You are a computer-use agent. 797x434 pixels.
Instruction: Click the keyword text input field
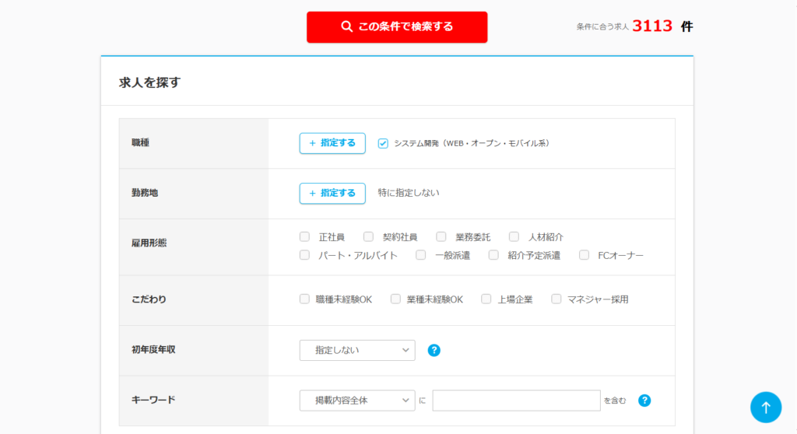coord(516,401)
